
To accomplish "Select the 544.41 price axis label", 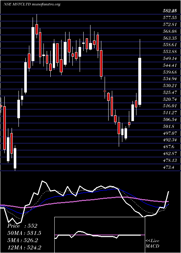I will point(169,65).
